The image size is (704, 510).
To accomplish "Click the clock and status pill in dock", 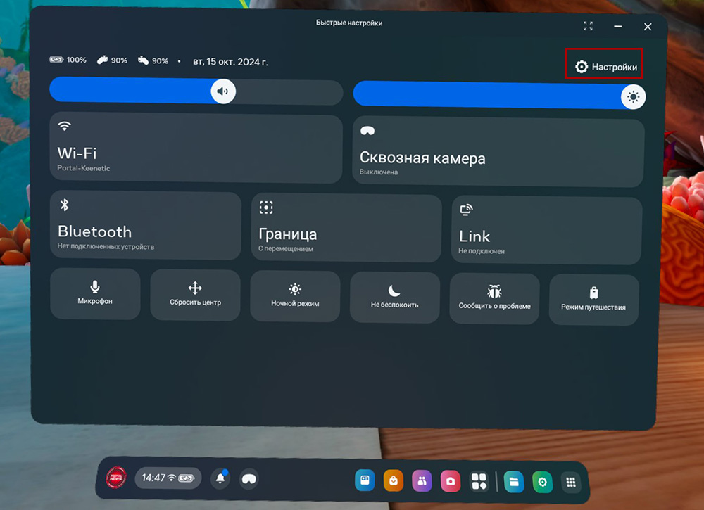I will pyautogui.click(x=168, y=478).
